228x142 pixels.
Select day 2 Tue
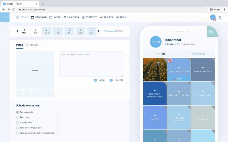click(x=35, y=31)
